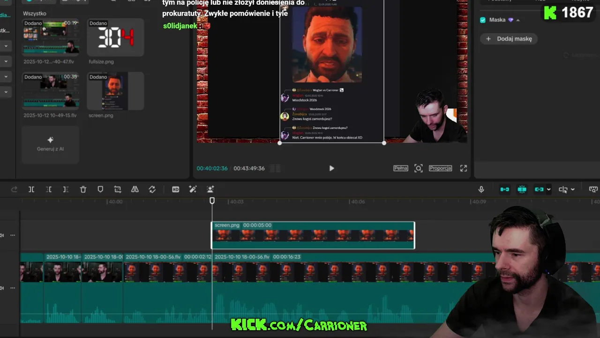
Task: Select the 2025-10-12 10-49-15.flv thumbnail
Action: pyautogui.click(x=51, y=91)
